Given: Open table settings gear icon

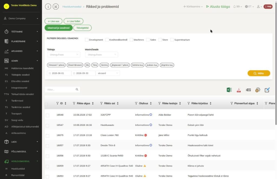Looking at the screenshot, I should (258, 90).
